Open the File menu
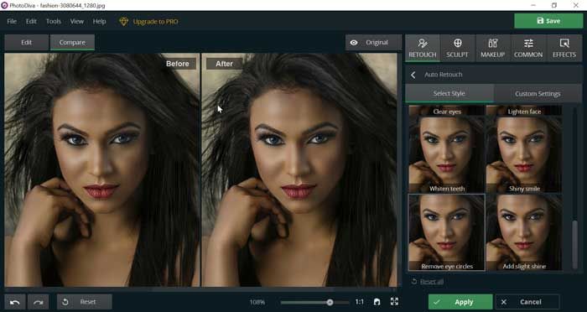 click(12, 21)
